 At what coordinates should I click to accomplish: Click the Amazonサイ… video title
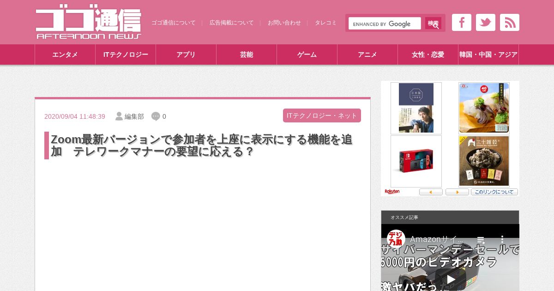point(437,239)
